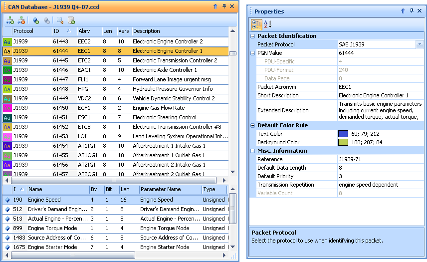Click up-arrow icon in CAN Database title bar
Screen dimensions: 427x262
(x=215, y=6)
